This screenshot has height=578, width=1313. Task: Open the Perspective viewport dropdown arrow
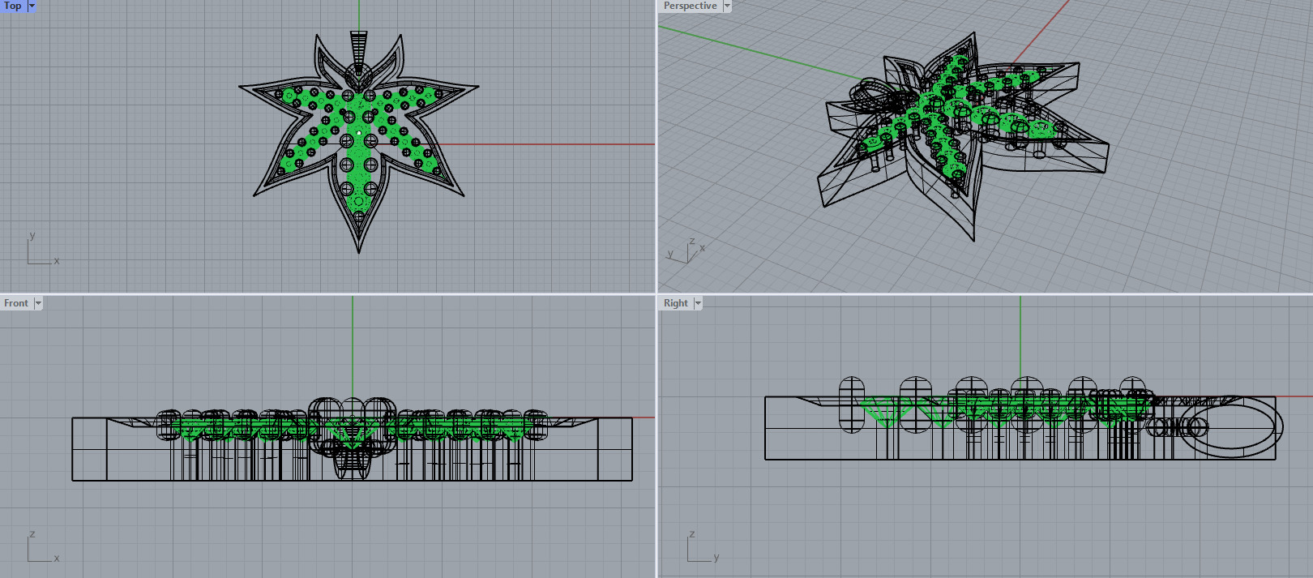click(727, 6)
